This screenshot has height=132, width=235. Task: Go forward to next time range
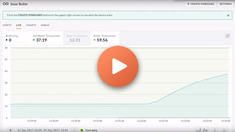click(74, 130)
